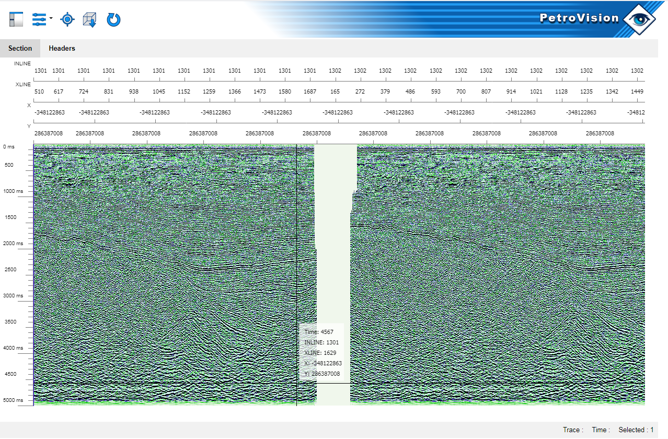668x439 pixels.
Task: Click the 3D cube download icon
Action: [90, 20]
